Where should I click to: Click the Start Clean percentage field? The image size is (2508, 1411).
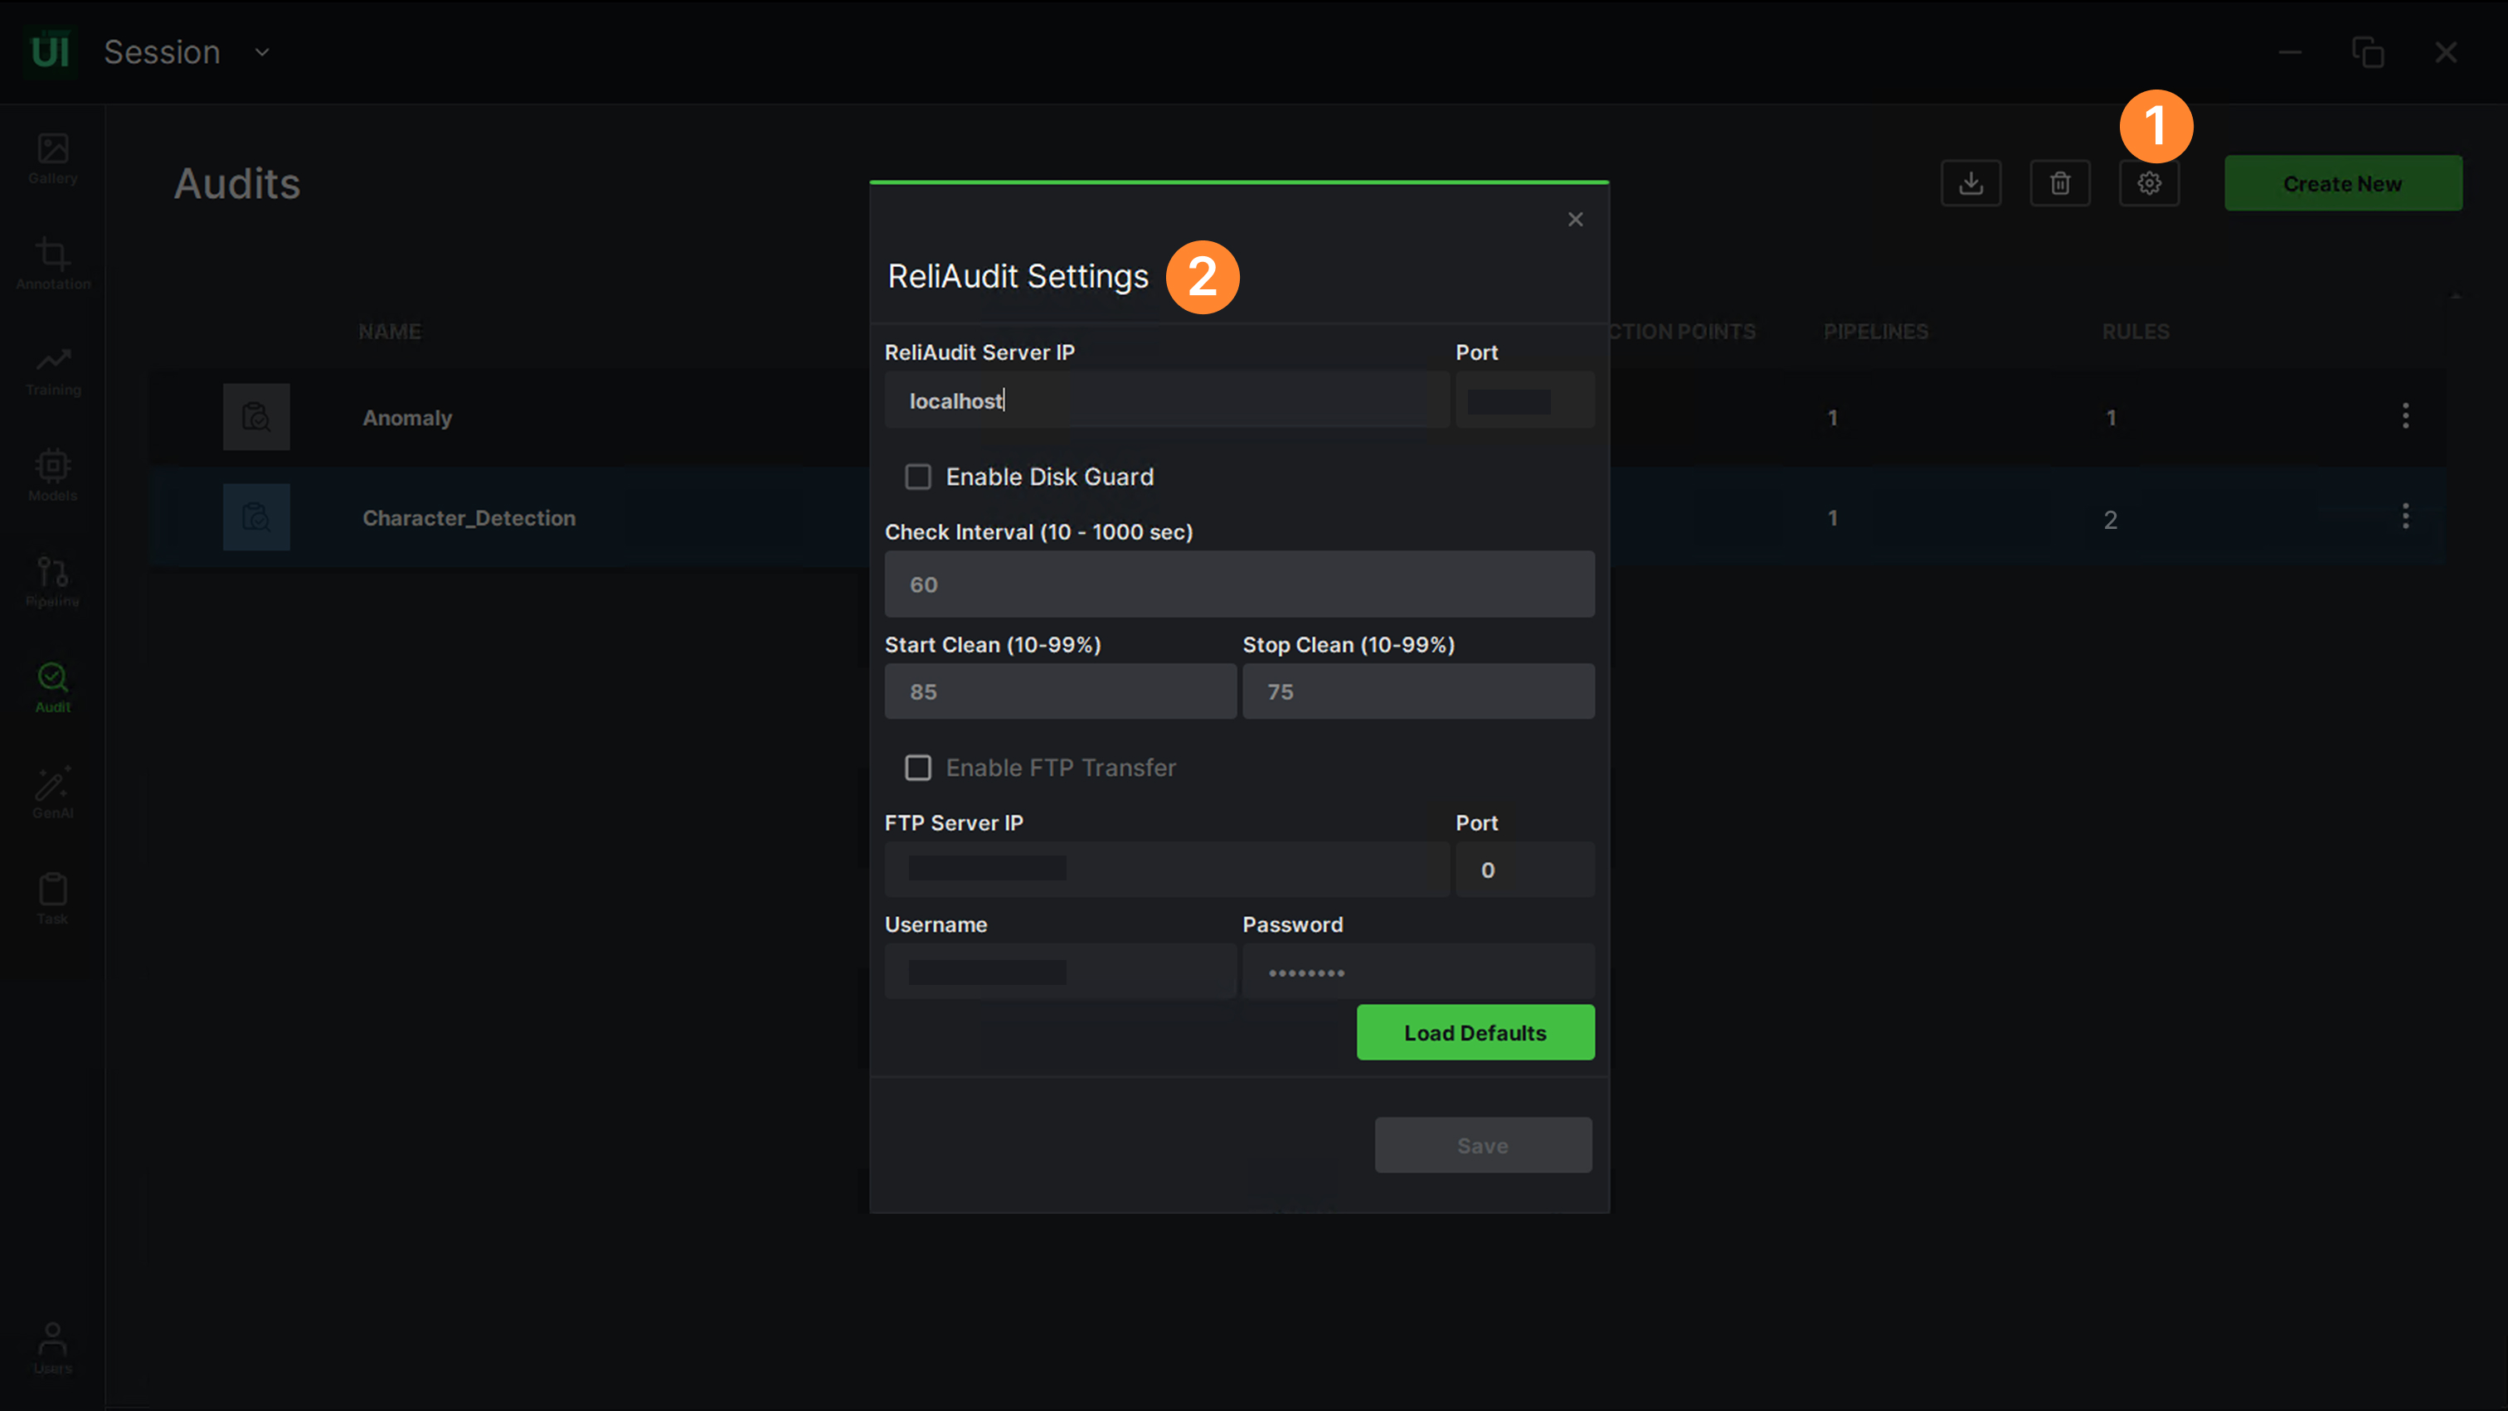[x=1060, y=692]
